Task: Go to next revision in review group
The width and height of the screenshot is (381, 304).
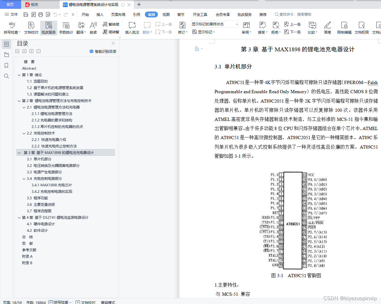Action: [292, 32]
